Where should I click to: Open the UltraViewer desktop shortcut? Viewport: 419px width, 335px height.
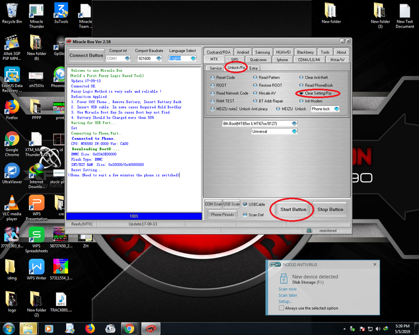tap(12, 174)
